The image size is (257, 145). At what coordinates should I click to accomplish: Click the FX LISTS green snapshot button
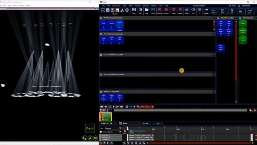243,40
